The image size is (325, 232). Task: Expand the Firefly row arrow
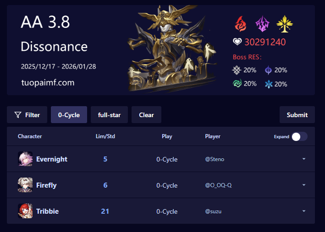coord(304,185)
